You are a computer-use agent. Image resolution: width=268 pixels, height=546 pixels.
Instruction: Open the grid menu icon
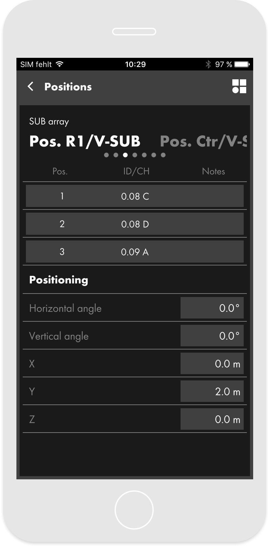[x=239, y=86]
